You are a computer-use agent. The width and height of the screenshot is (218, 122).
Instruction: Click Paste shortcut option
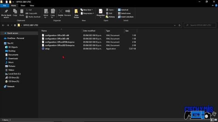(33, 17)
